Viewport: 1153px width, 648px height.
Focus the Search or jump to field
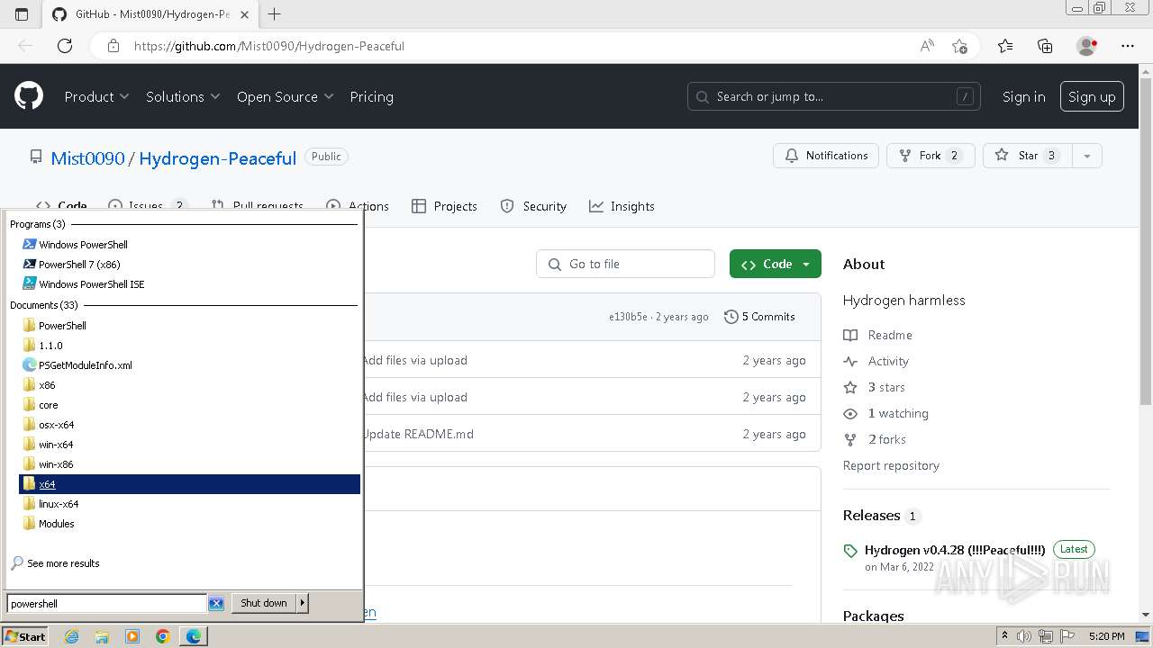(x=834, y=96)
